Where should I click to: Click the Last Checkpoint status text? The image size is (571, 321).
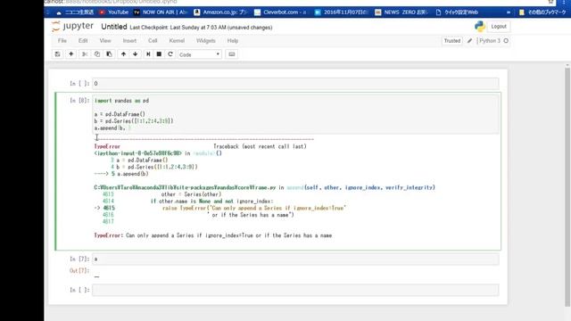pos(201,28)
